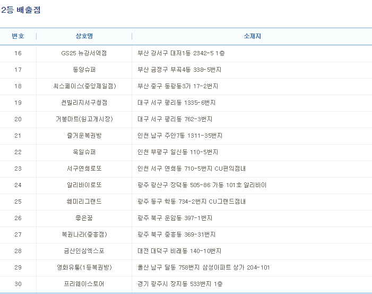Image resolution: width=372 pixels, height=294 pixels.
Task: Select address 인천 서구 연희동 710-5번지
Action: pyautogui.click(x=175, y=169)
